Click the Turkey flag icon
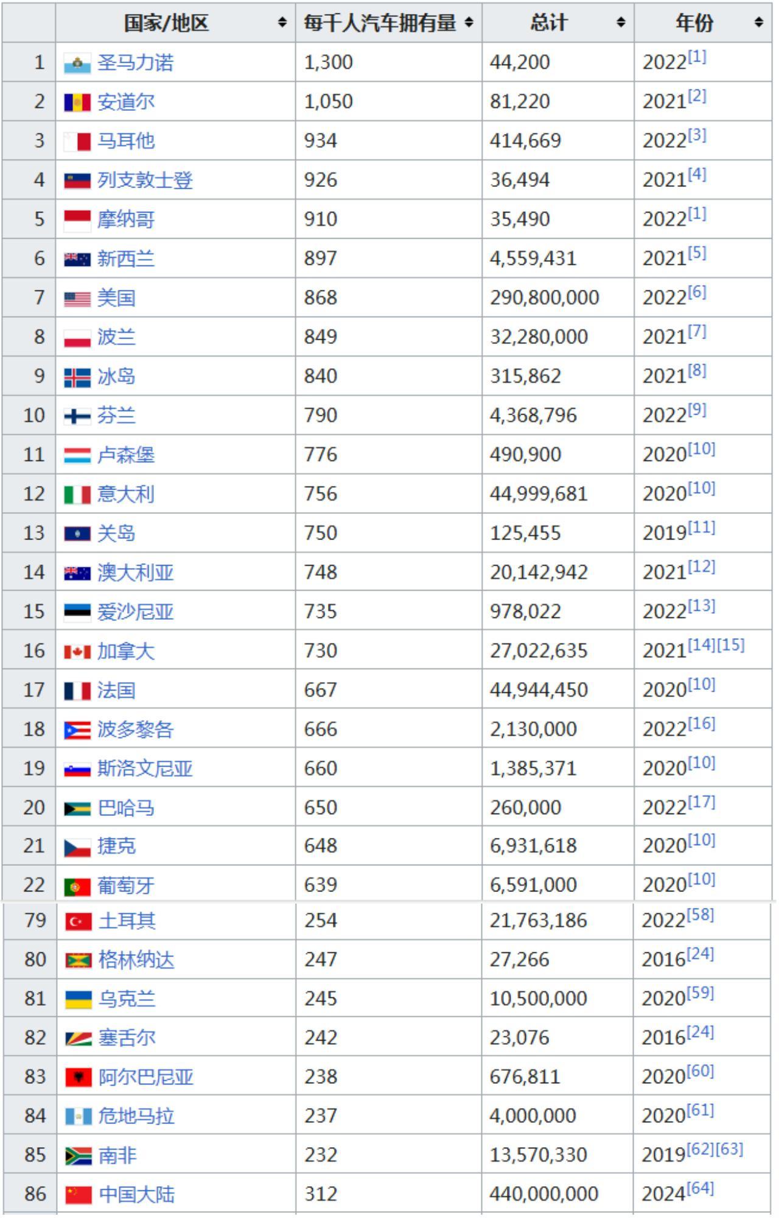The height and width of the screenshot is (1219, 779). tap(79, 922)
